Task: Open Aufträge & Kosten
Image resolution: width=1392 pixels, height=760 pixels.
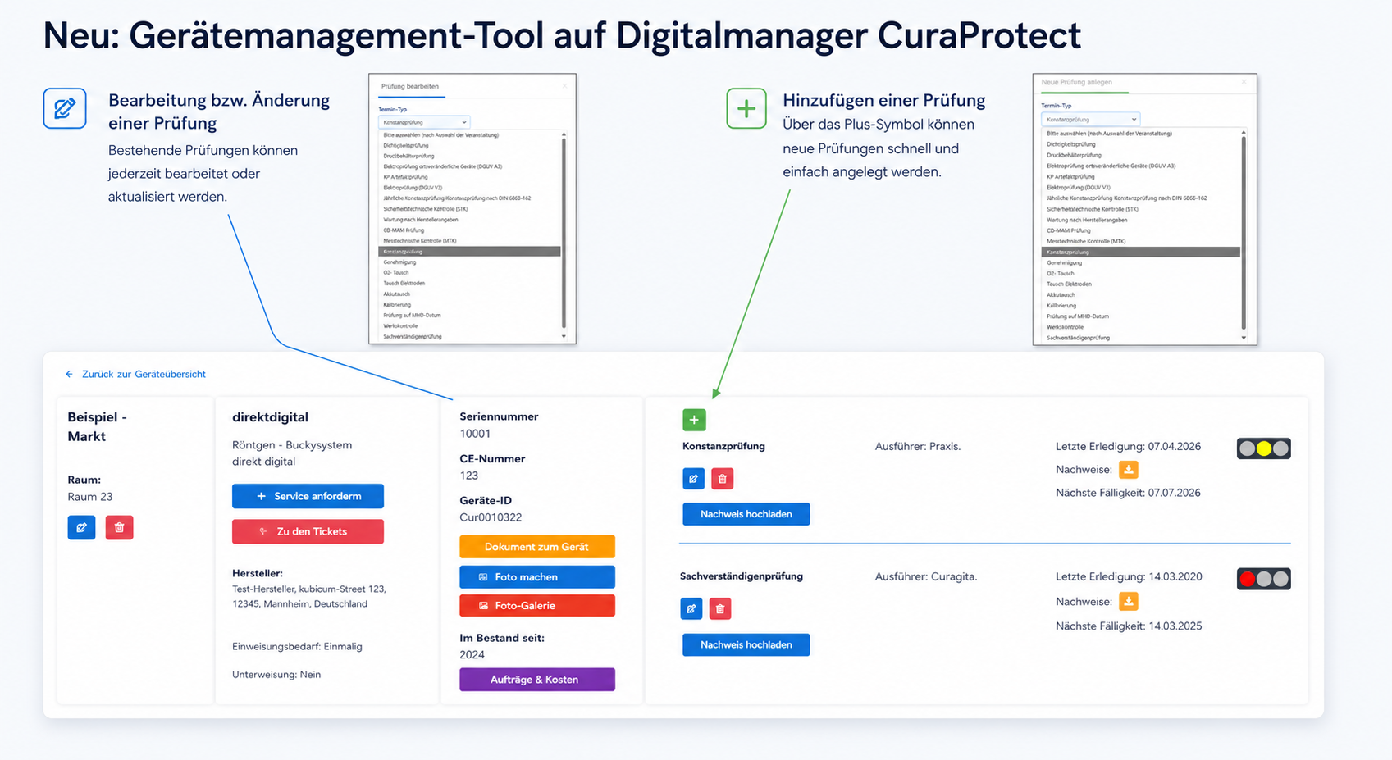Action: (x=537, y=680)
